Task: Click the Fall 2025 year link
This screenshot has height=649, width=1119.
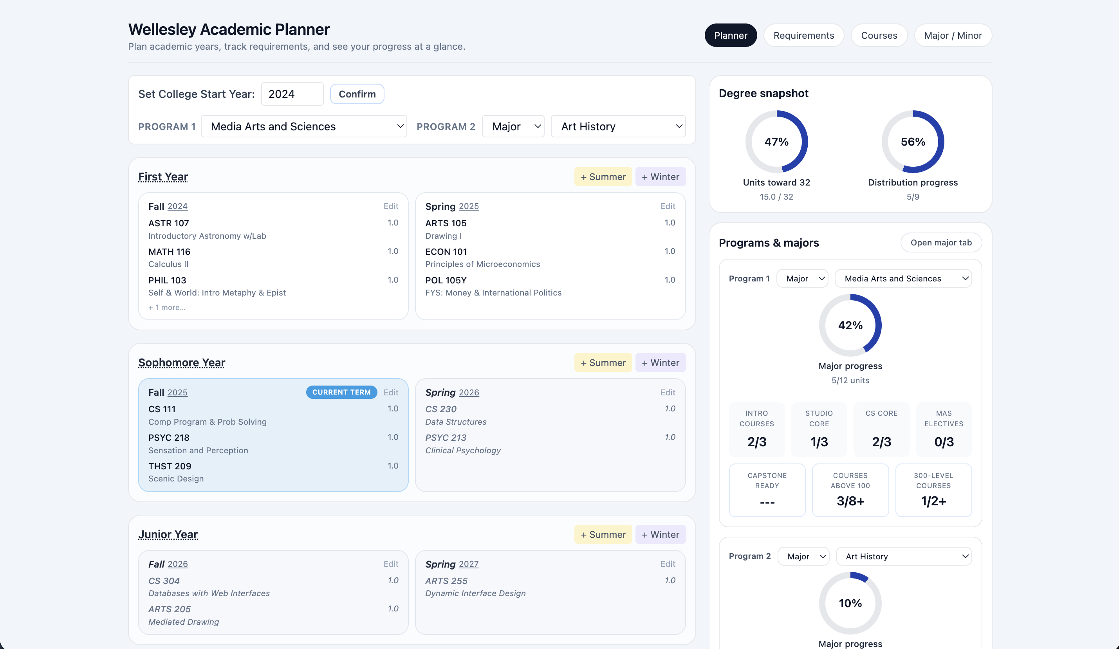Action: click(177, 393)
